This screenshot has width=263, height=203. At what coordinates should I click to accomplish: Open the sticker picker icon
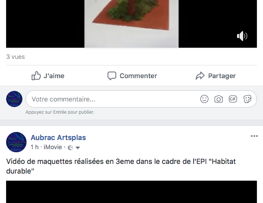pos(247,99)
